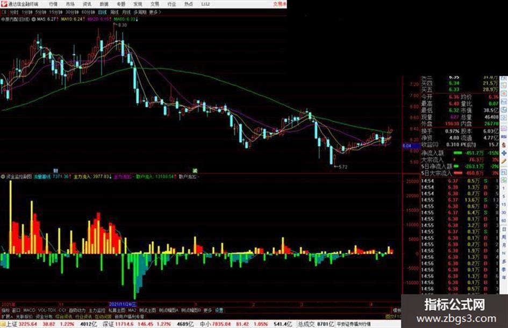Click the MA5: 6.27 value label
Viewport: 508px width, 328px height.
[x=46, y=19]
